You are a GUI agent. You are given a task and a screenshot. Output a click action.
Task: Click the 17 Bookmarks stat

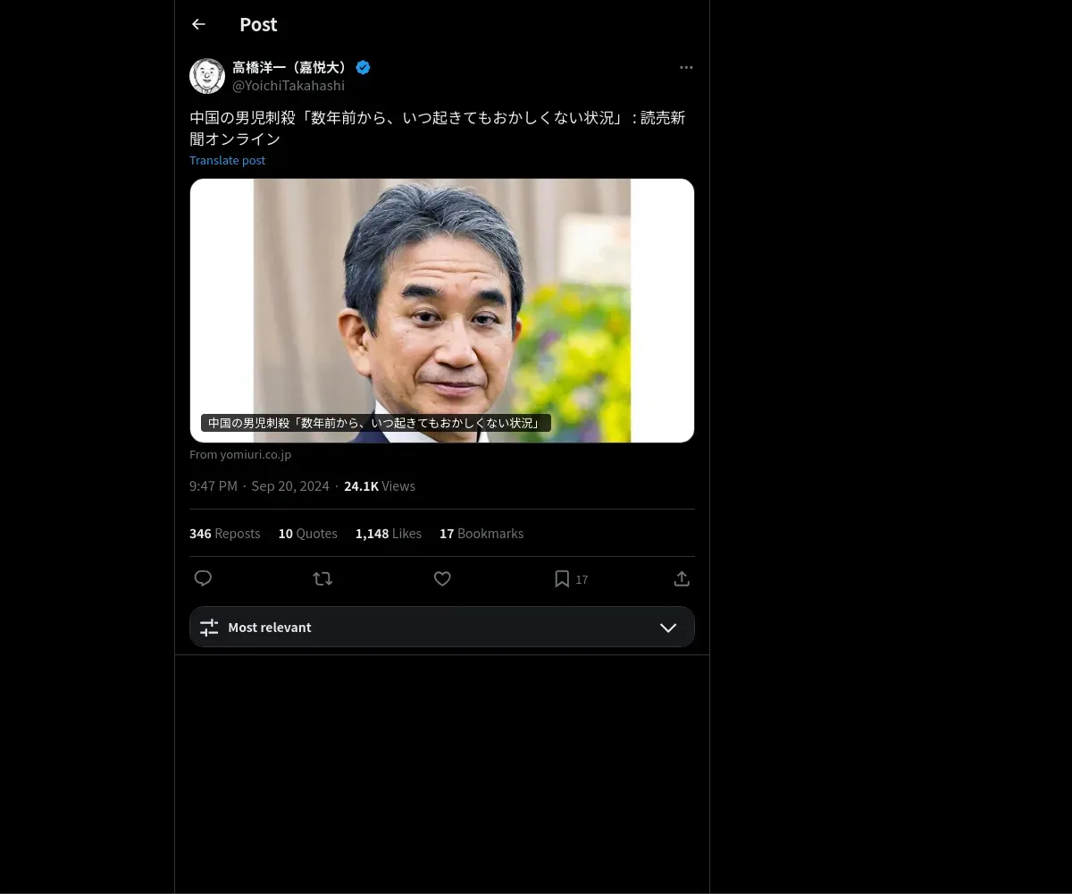pyautogui.click(x=482, y=533)
